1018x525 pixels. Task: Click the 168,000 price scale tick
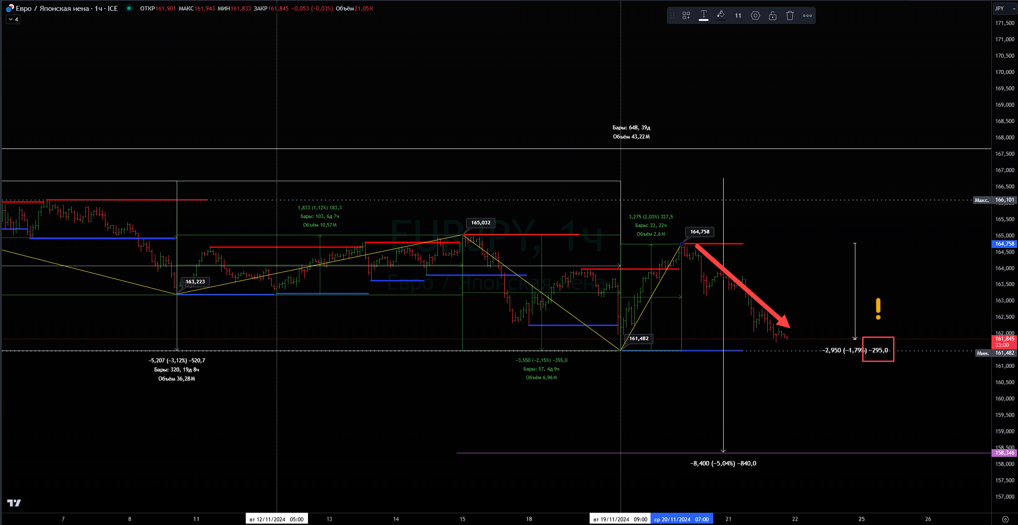[1005, 138]
